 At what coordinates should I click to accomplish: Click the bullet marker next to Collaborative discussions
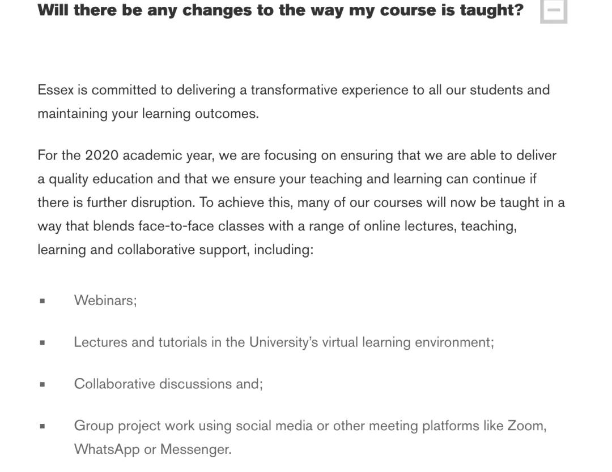click(x=42, y=385)
